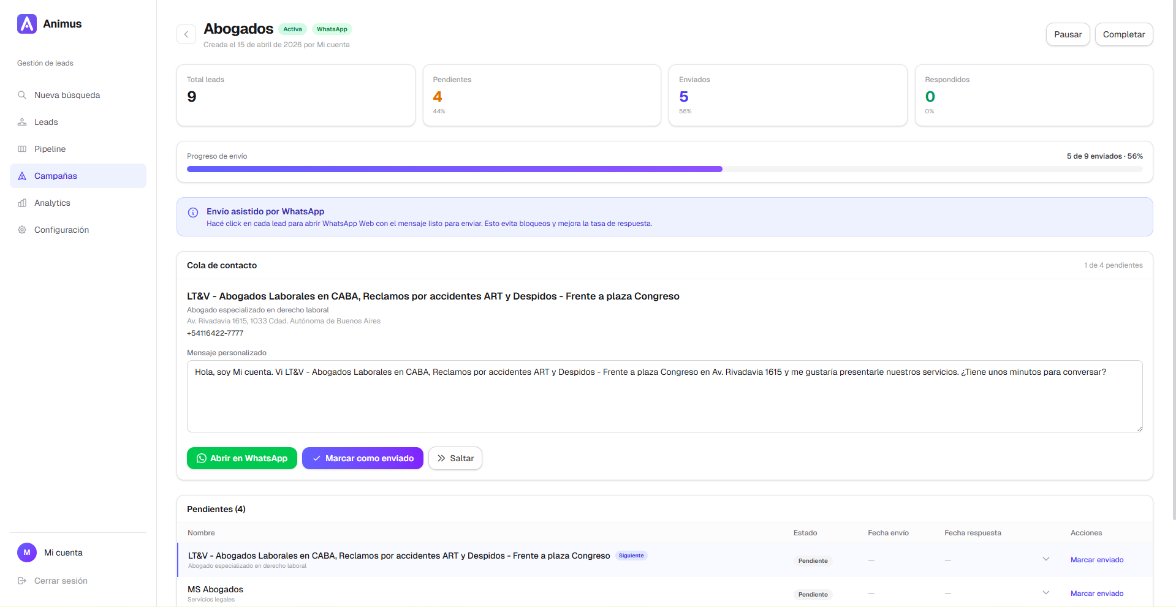The height and width of the screenshot is (607, 1176).
Task: Expand the MS Abogados row chevron
Action: coord(1045,592)
